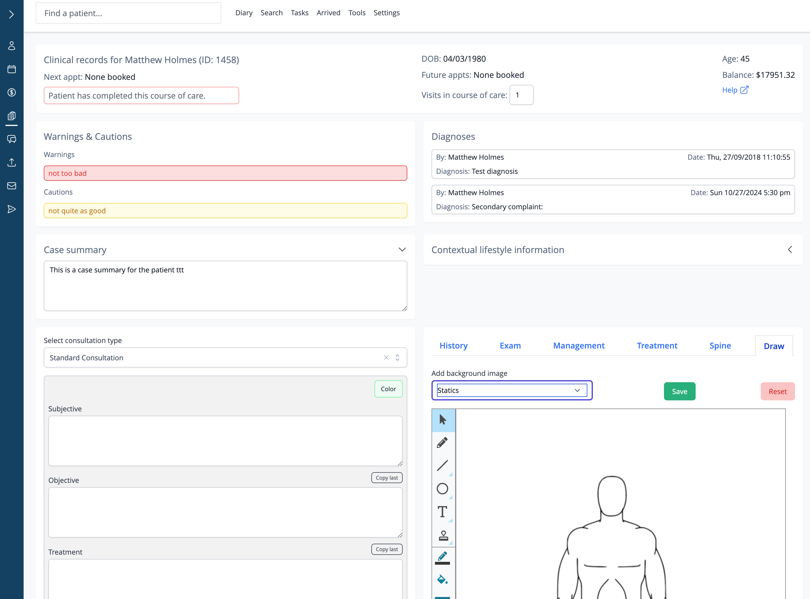The image size is (810, 599).
Task: Switch to the Spine tab
Action: [720, 346]
